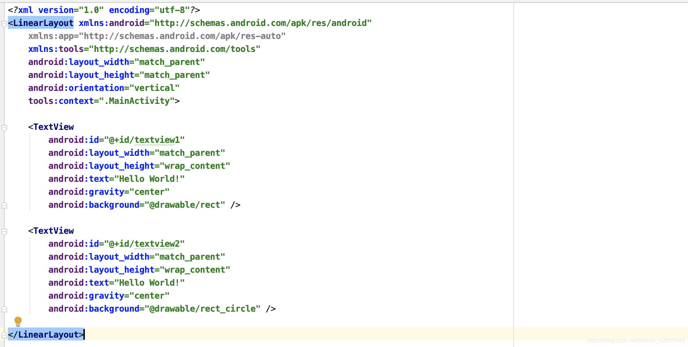Click the second <TextView tag

[51, 231]
